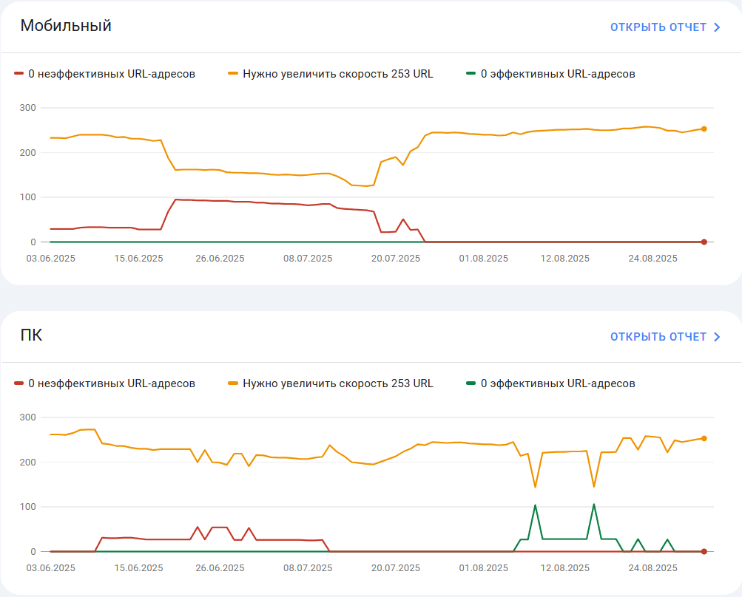
Task: Click date label 26.06.2025 under ПК chart
Action: pyautogui.click(x=220, y=568)
